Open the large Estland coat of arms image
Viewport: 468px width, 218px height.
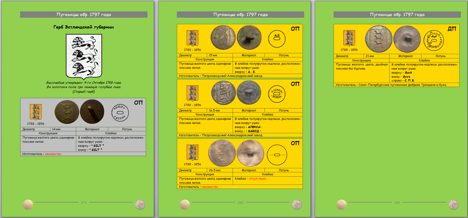coord(84,56)
